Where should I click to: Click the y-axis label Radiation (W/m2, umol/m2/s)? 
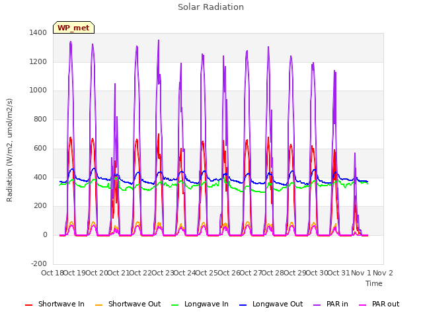click(9, 150)
